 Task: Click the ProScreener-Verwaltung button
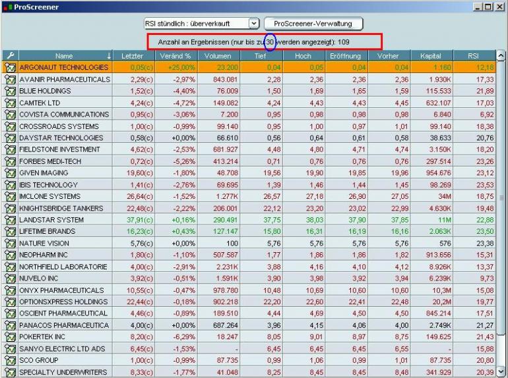point(313,24)
